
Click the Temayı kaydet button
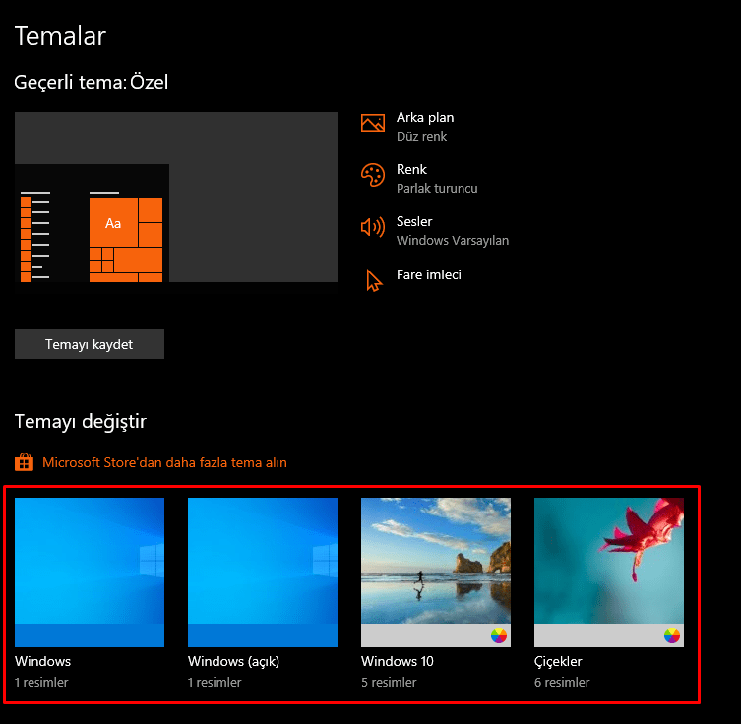pos(90,344)
